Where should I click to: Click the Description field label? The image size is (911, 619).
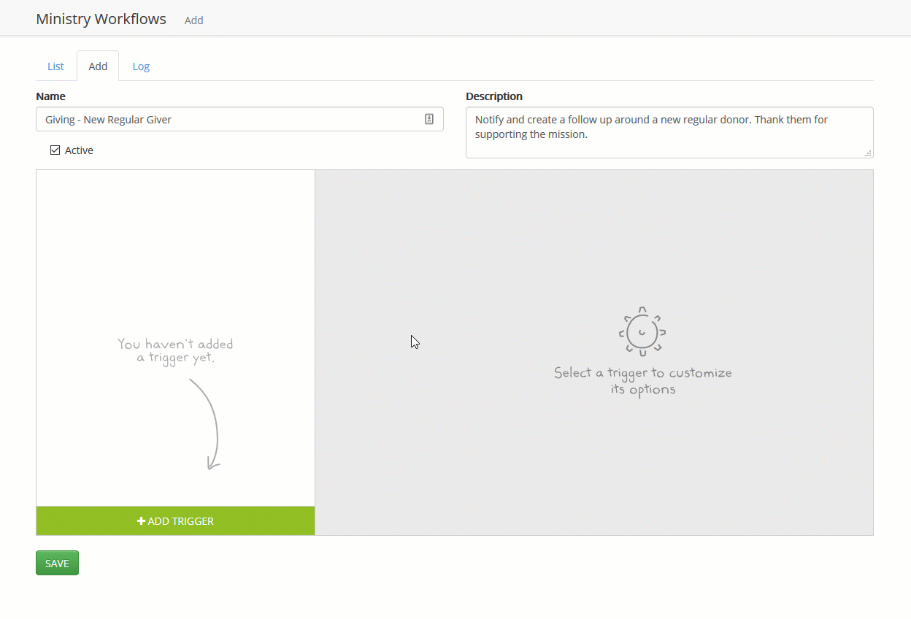coord(494,96)
